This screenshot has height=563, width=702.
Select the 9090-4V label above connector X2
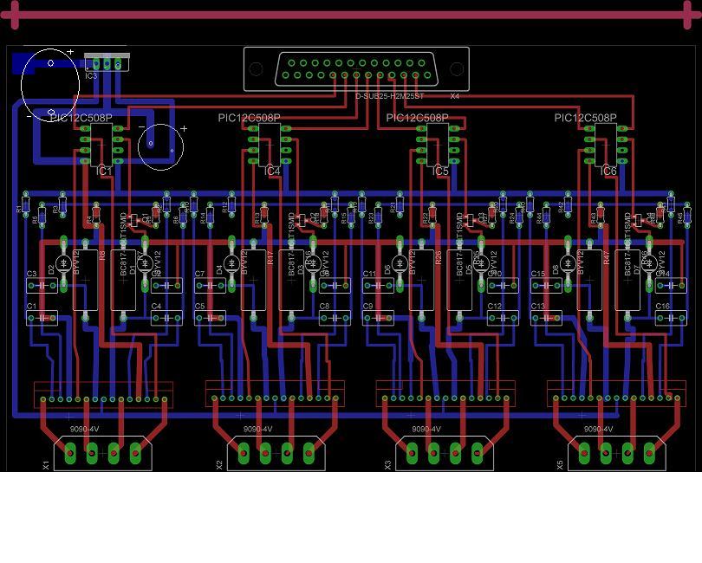pos(258,430)
